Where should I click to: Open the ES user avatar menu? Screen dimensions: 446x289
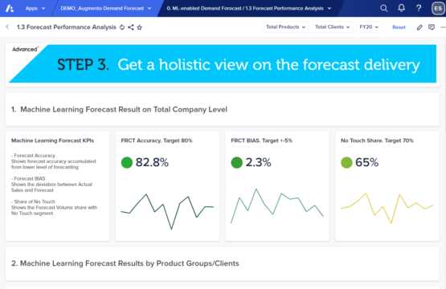[x=438, y=8]
